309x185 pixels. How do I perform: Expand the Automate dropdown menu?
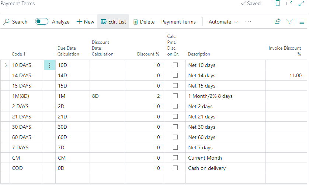[x=223, y=22]
